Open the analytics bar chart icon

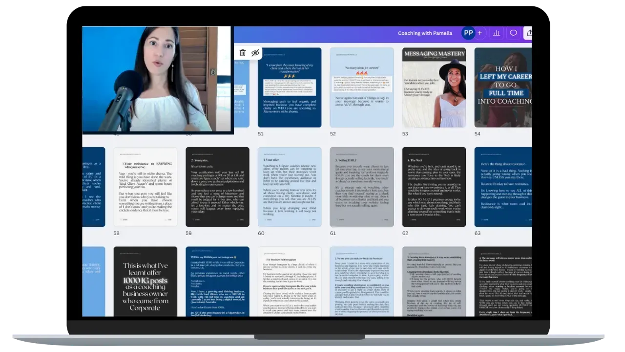pyautogui.click(x=497, y=33)
